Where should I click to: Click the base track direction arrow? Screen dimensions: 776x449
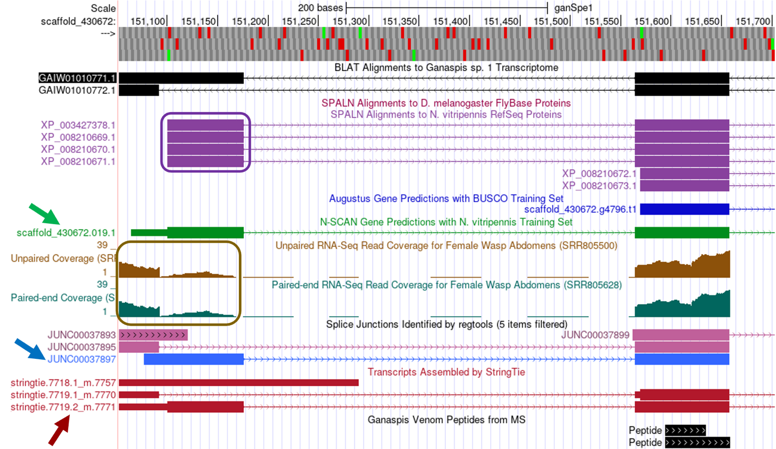(107, 34)
